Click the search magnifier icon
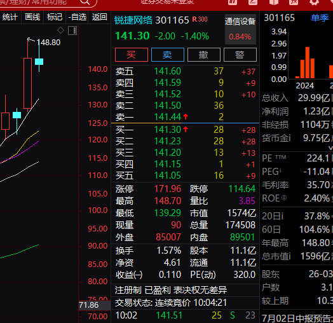Screen dimensions: 333x323 tap(85, 2)
